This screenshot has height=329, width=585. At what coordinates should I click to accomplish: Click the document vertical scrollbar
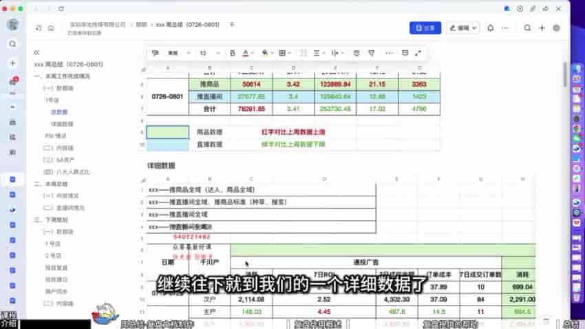click(566, 74)
